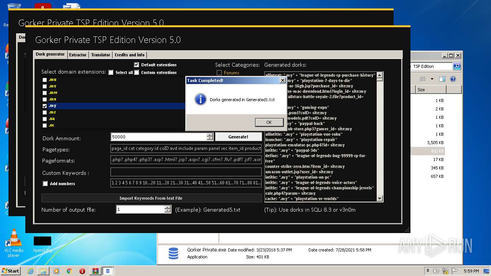Uncheck the .my domain extension
491x276 pixels.
click(45, 106)
